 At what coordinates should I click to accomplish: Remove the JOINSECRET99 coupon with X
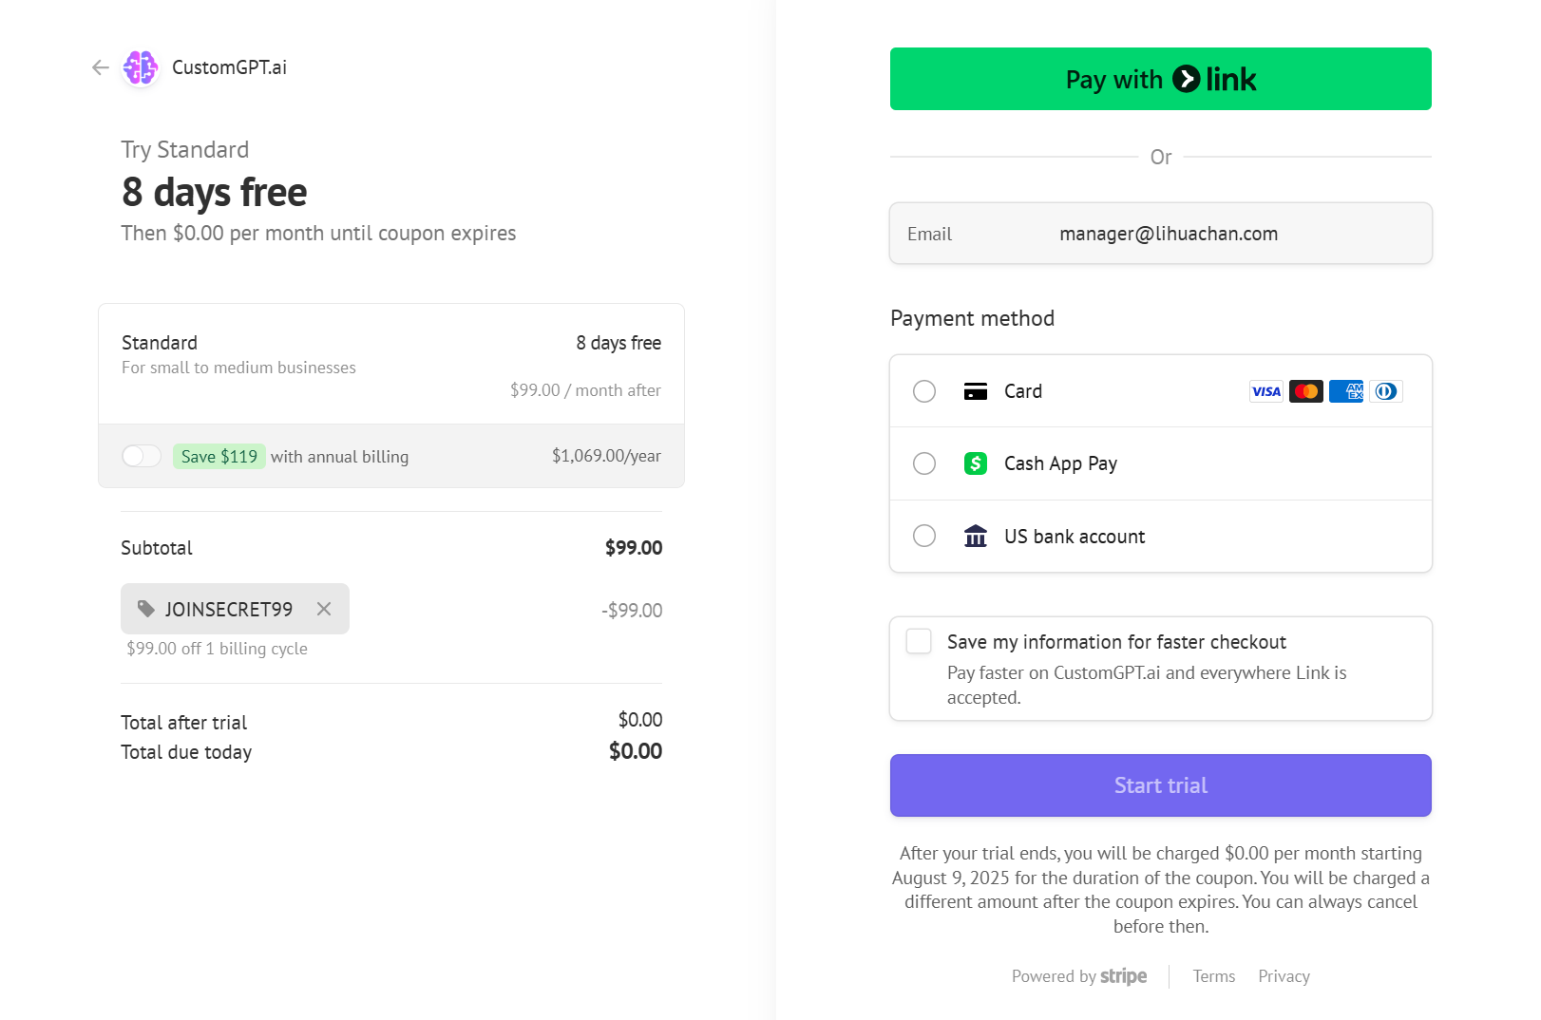click(x=324, y=609)
